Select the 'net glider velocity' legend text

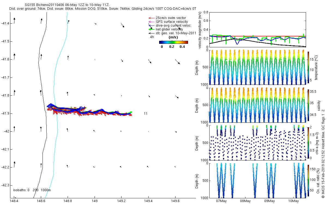(x=169, y=29)
